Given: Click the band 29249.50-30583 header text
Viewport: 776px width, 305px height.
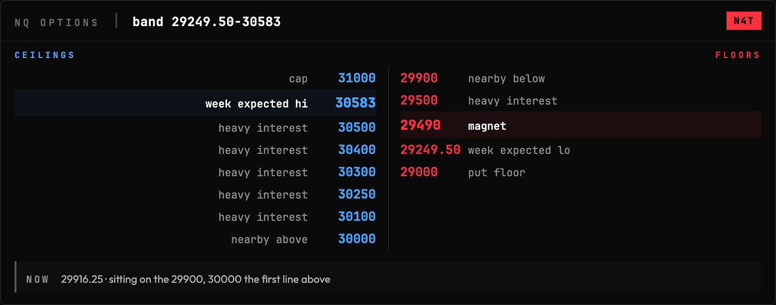Looking at the screenshot, I should (x=207, y=22).
